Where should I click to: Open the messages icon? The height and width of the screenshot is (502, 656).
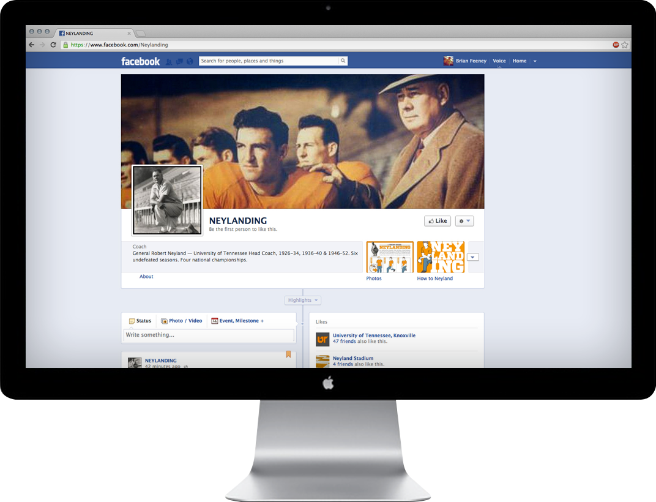click(179, 62)
